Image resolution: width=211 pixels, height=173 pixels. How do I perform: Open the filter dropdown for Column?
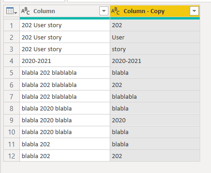pos(104,11)
